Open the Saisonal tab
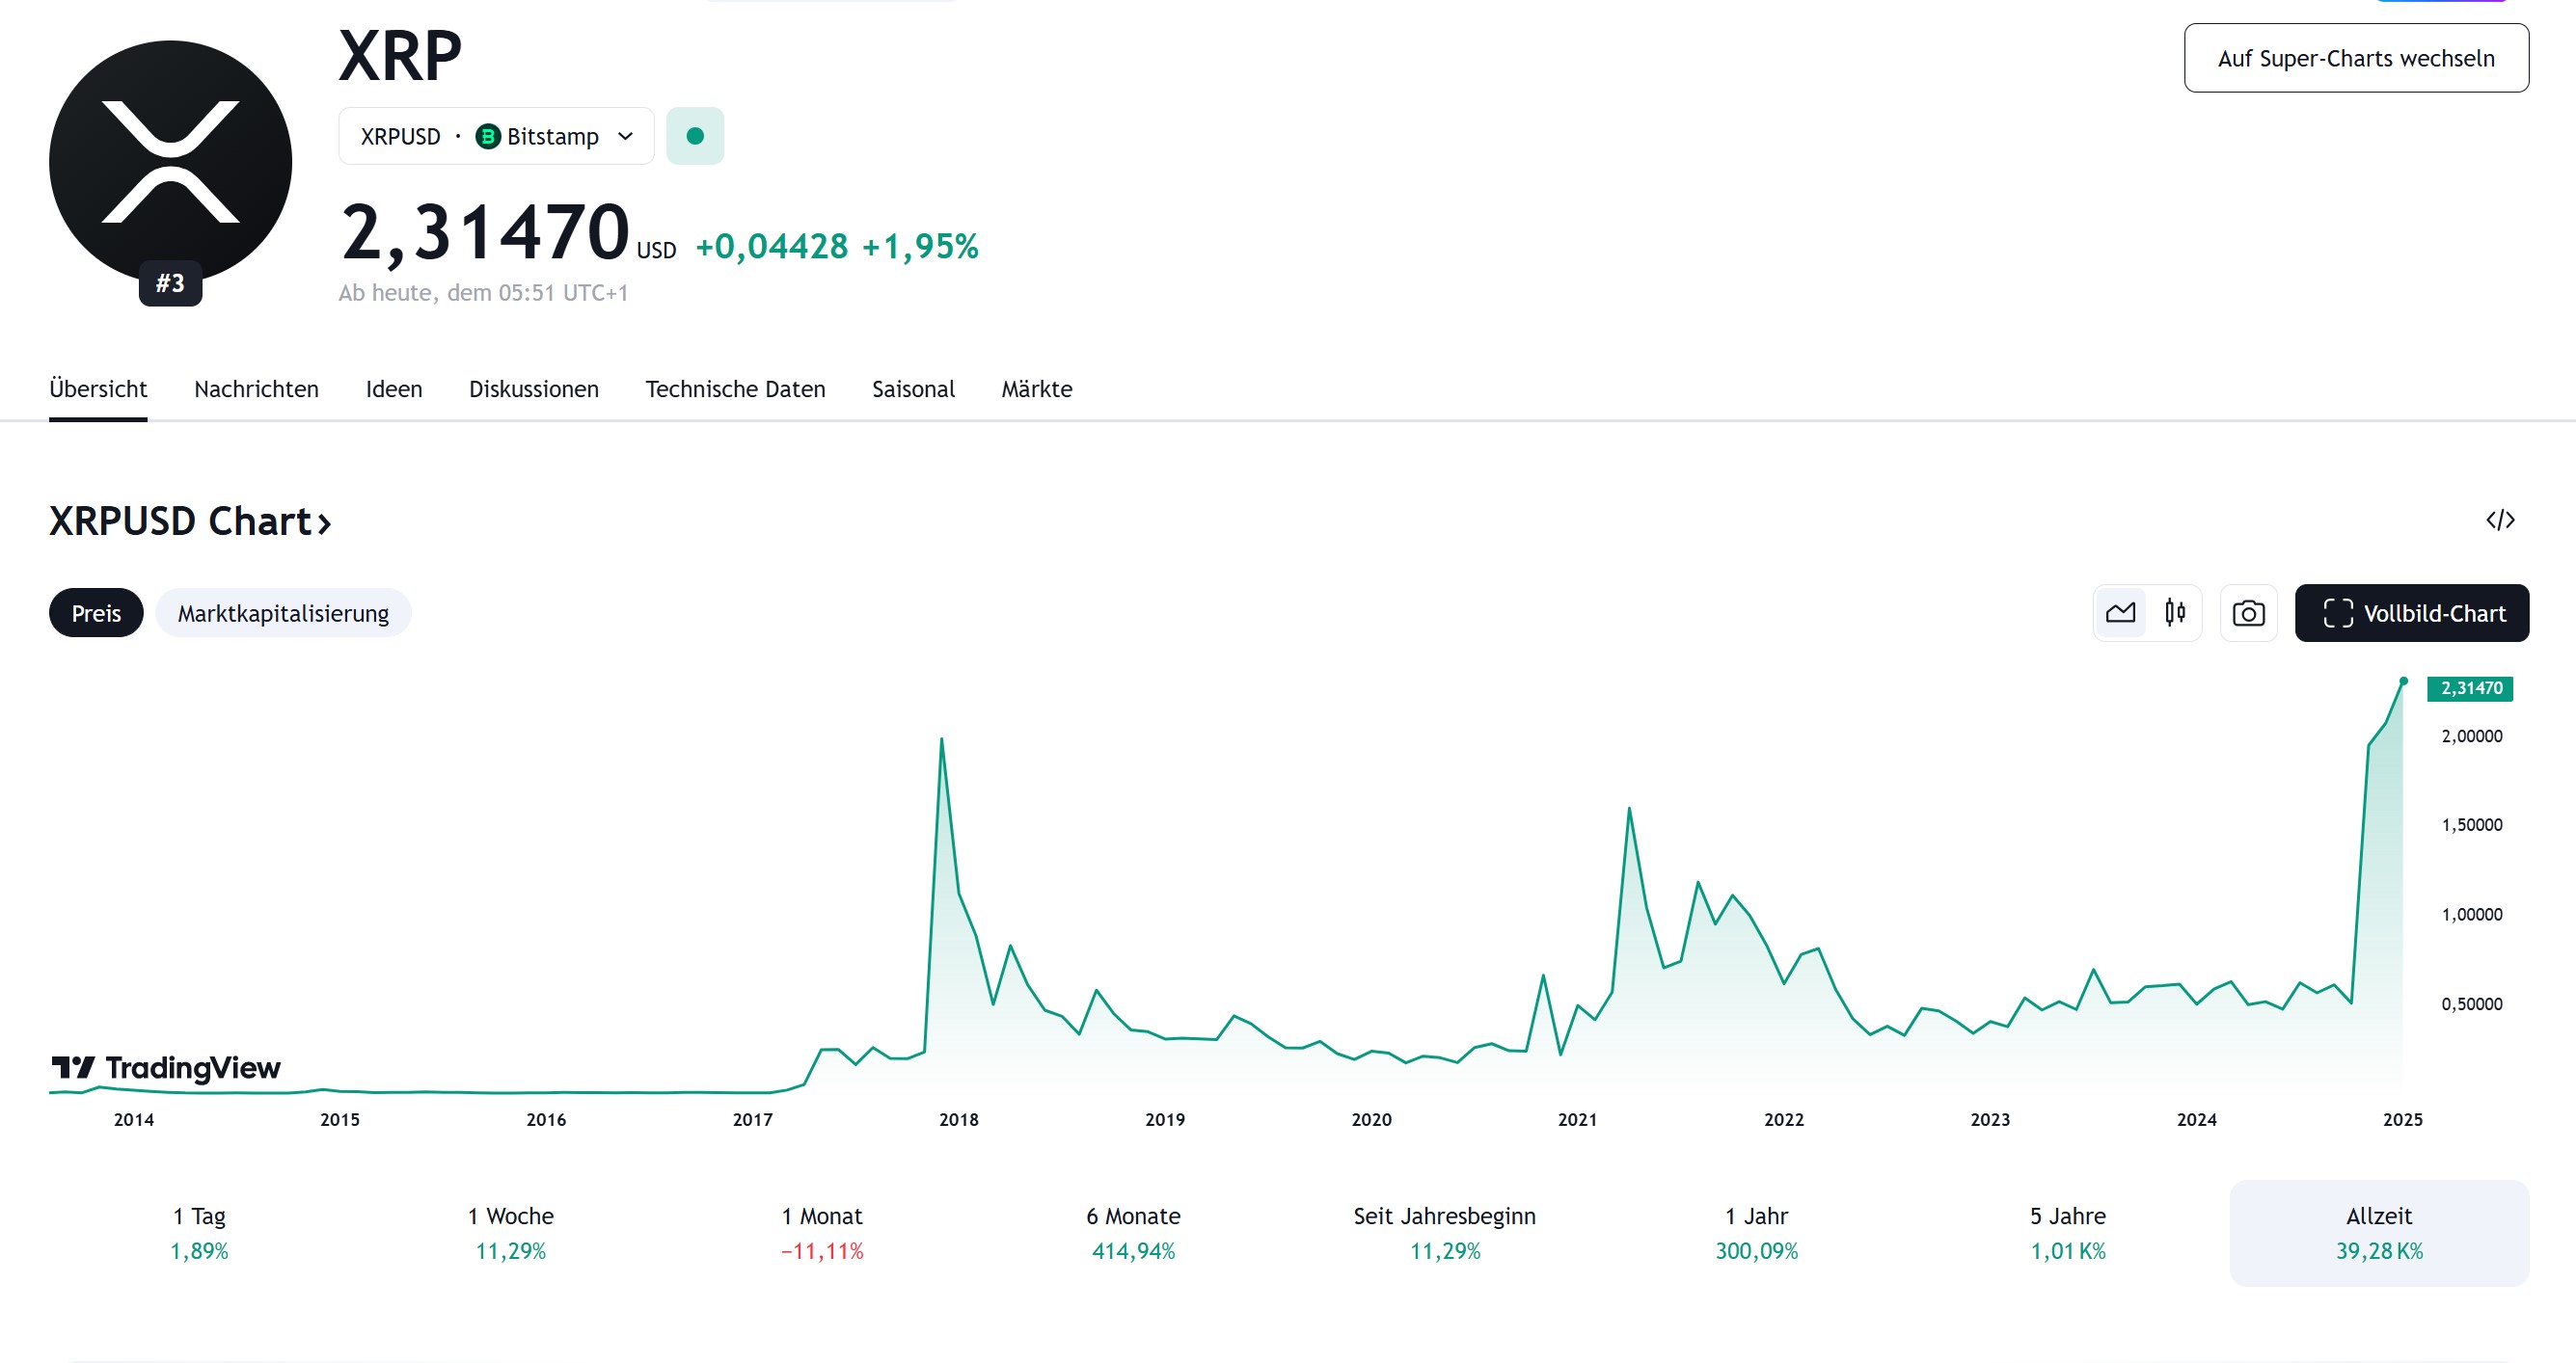The height and width of the screenshot is (1363, 2576). point(913,388)
